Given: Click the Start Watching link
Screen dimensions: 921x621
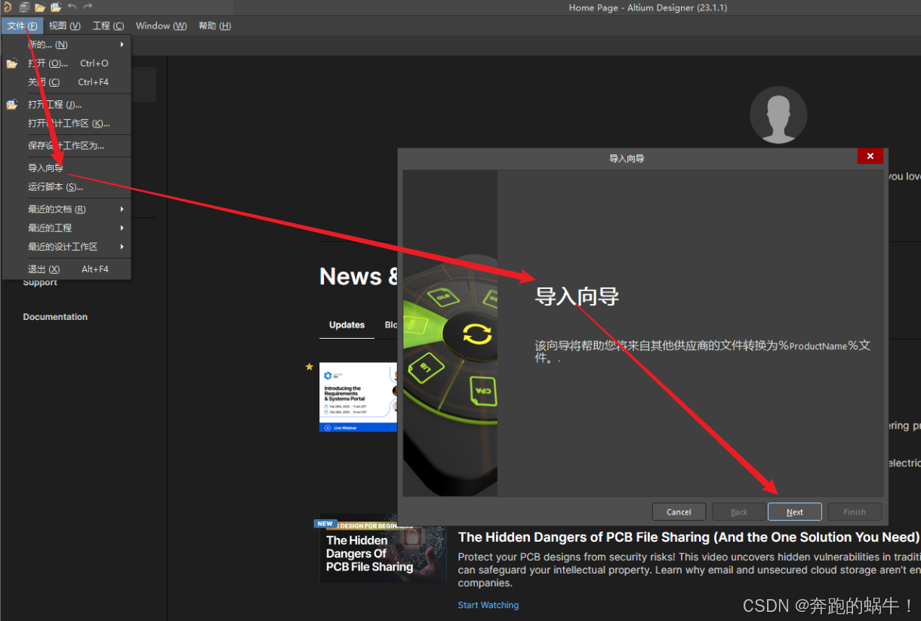Looking at the screenshot, I should (x=488, y=605).
